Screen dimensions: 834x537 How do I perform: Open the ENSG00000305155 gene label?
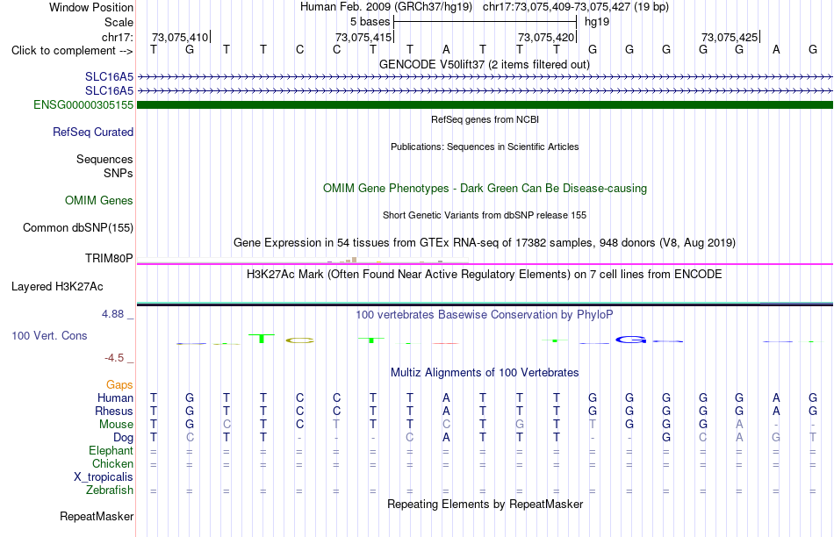[x=83, y=104]
